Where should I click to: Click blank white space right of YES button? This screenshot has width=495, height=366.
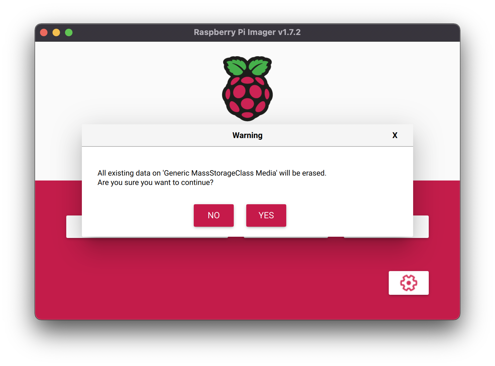click(344, 215)
